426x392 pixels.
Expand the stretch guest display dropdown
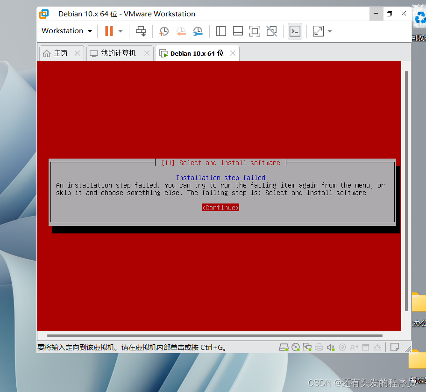tap(330, 31)
